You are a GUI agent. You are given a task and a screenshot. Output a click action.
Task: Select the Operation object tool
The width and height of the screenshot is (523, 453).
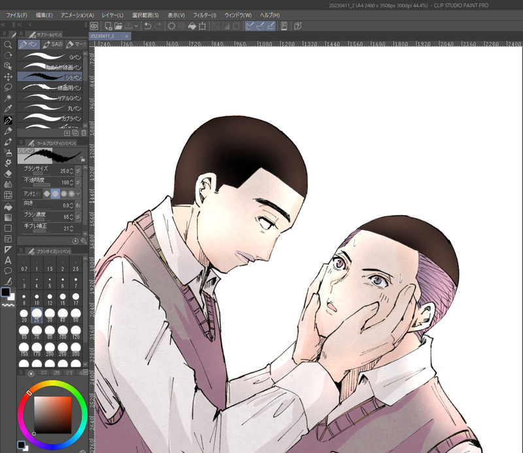pos(8,66)
